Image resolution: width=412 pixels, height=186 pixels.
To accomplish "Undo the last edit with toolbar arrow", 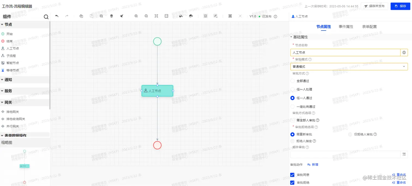I will [57, 16].
